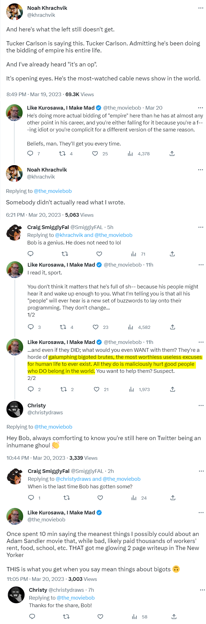
Task: Open Noah Khrachvik's profile name at top
Action: tap(47, 8)
